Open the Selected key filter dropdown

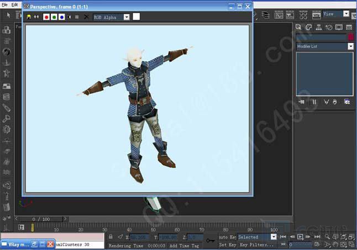274,237
